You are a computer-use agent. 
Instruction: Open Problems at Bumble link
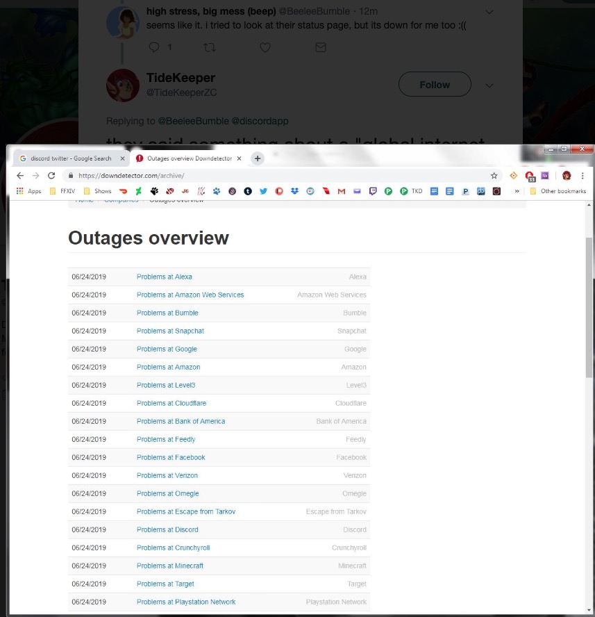[167, 313]
